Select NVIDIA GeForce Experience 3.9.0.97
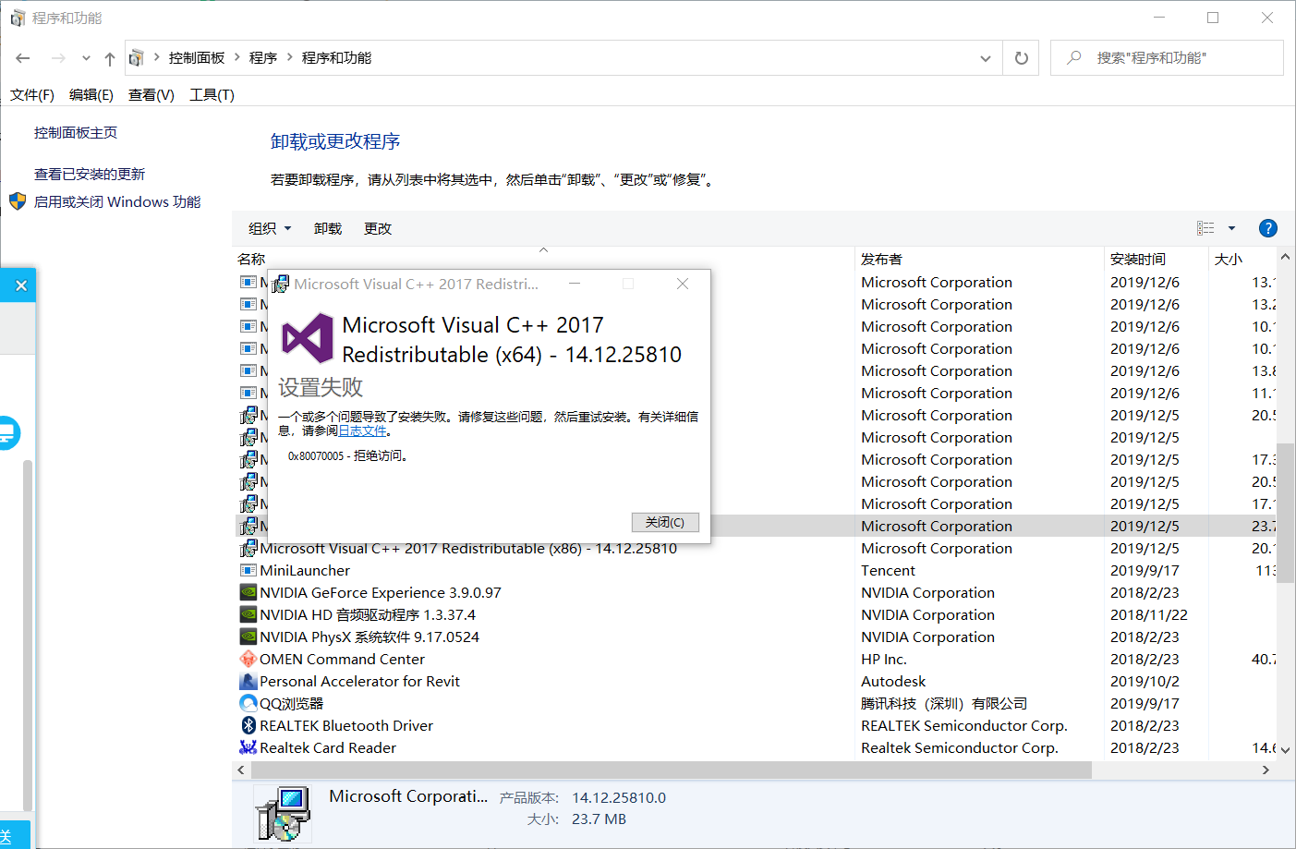The height and width of the screenshot is (849, 1296). coord(381,593)
